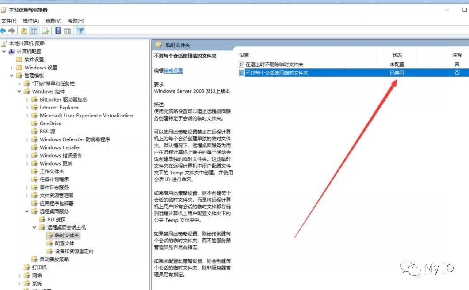Select 本地计算机 策略 root node
469x290 pixels.
click(27, 44)
